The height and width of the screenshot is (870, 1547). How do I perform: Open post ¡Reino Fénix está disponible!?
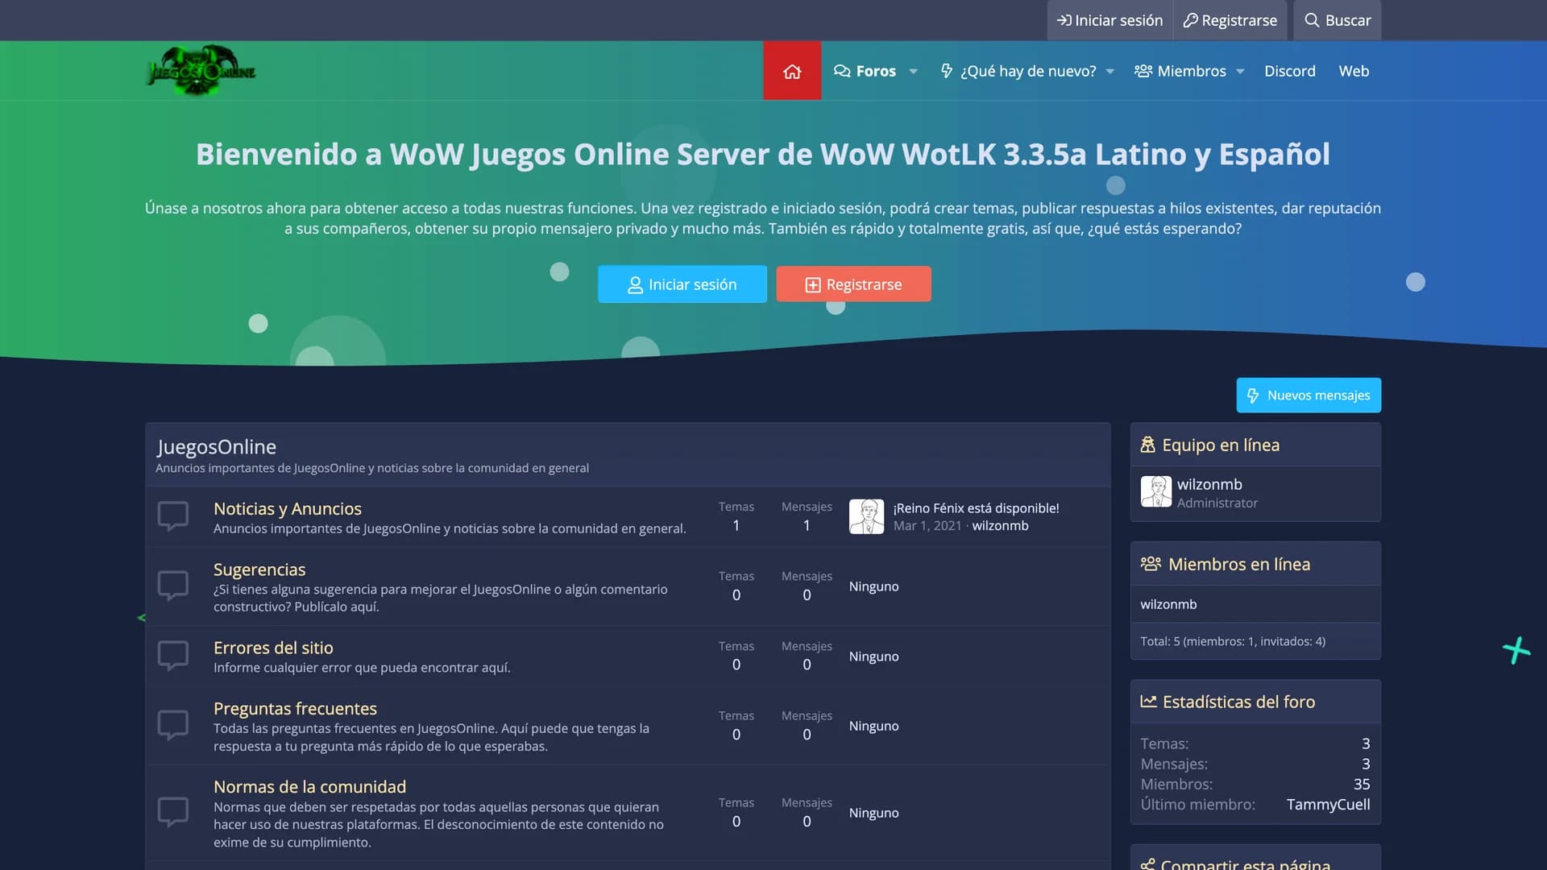pos(976,508)
